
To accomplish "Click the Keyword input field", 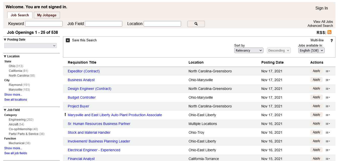I will tap(44, 24).
